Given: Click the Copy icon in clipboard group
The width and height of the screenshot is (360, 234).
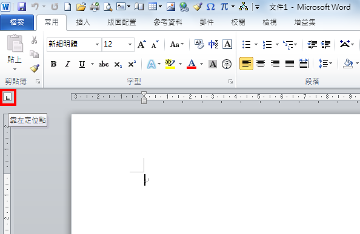Looking at the screenshot, I should pyautogui.click(x=34, y=54).
